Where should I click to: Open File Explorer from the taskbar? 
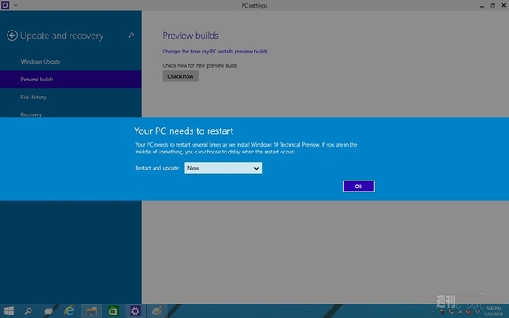click(92, 311)
